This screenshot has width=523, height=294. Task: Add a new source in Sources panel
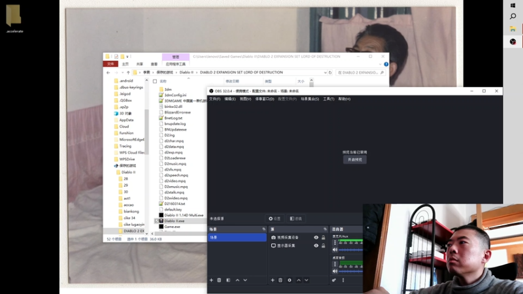(x=273, y=280)
